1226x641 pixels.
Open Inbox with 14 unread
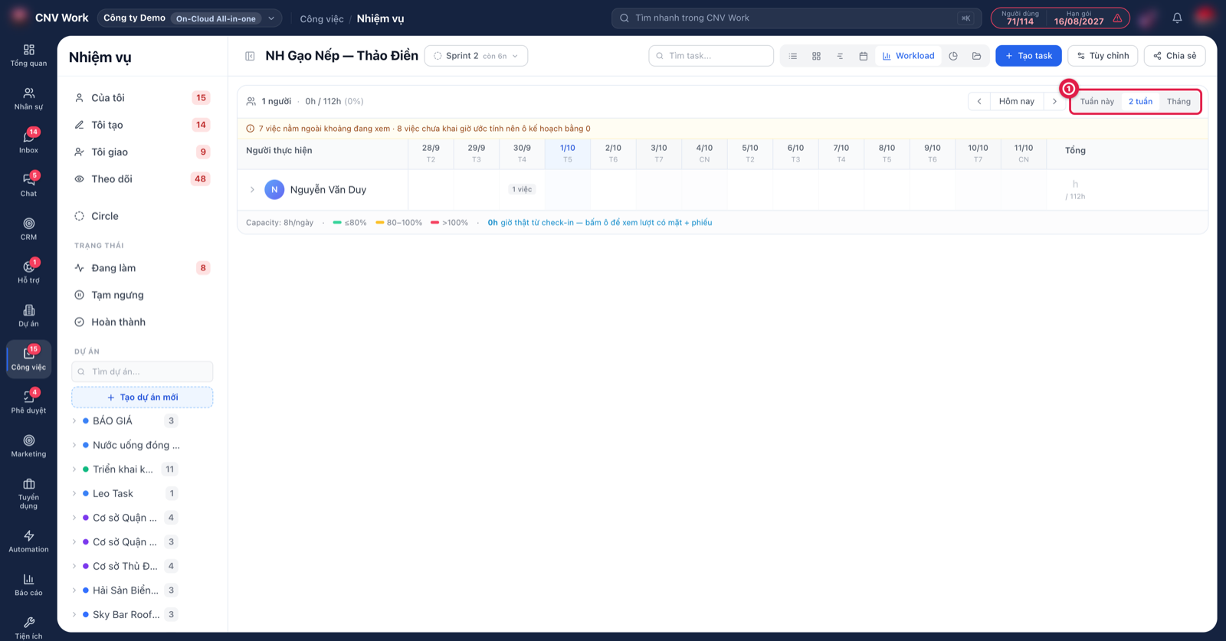28,142
